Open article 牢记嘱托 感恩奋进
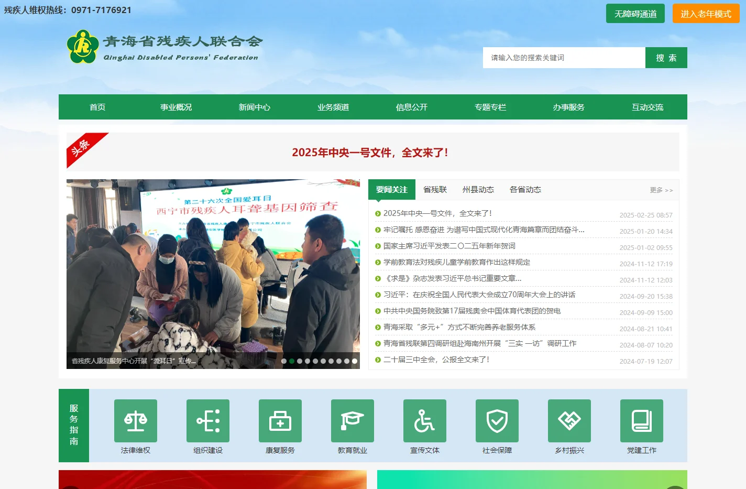Image resolution: width=746 pixels, height=489 pixels. pyautogui.click(x=484, y=230)
